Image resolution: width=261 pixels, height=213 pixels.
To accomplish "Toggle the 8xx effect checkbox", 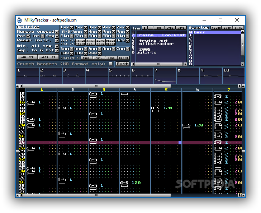I will pyautogui.click(x=100, y=49).
